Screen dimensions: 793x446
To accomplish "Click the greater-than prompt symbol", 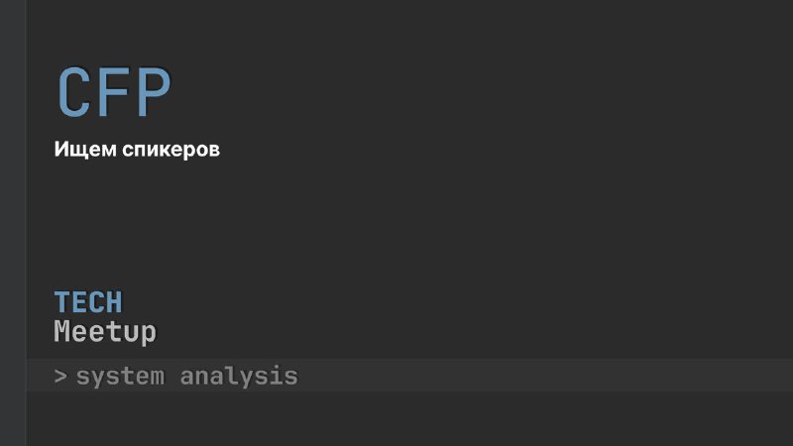I will (60, 377).
